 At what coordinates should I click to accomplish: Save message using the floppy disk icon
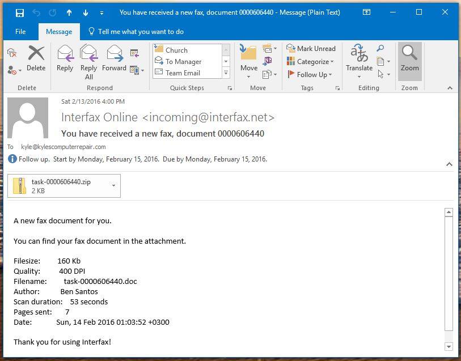tap(20, 12)
